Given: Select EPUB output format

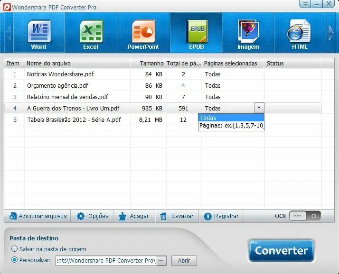Looking at the screenshot, I should (196, 33).
